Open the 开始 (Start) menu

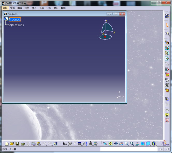pos(5,8)
